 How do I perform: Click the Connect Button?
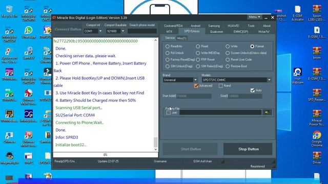[x=68, y=30]
